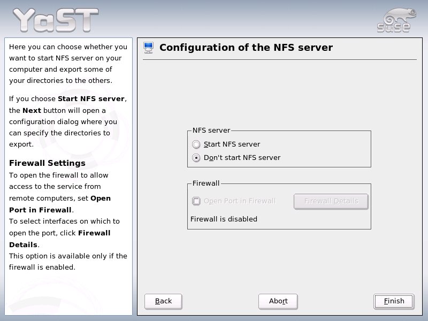428x321 pixels.
Task: Click the 'Firewall is disabled' status text
Action: click(x=224, y=219)
